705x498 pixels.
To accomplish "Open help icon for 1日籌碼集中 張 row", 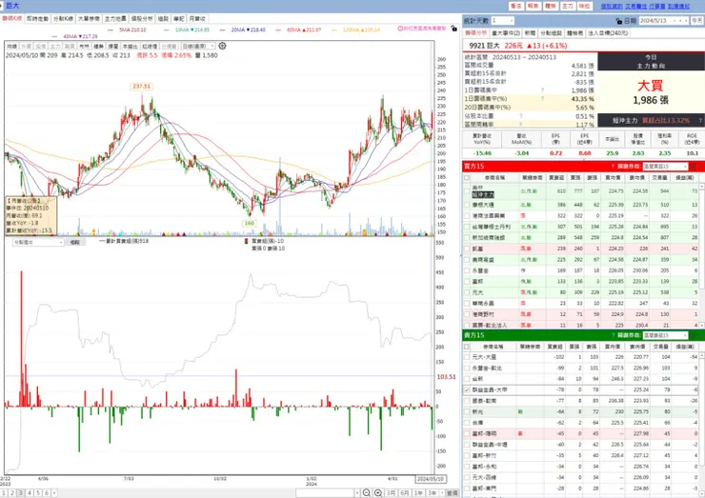I will click(x=542, y=90).
